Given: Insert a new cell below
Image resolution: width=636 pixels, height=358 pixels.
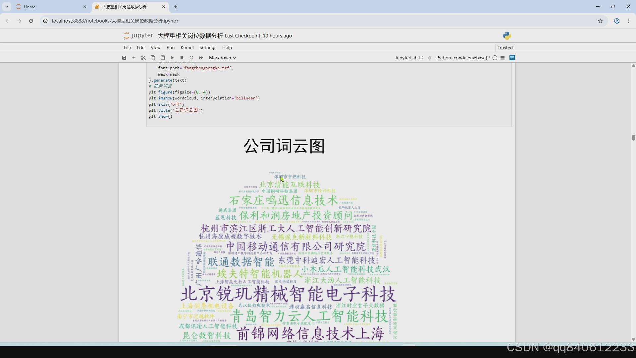Looking at the screenshot, I should point(133,57).
